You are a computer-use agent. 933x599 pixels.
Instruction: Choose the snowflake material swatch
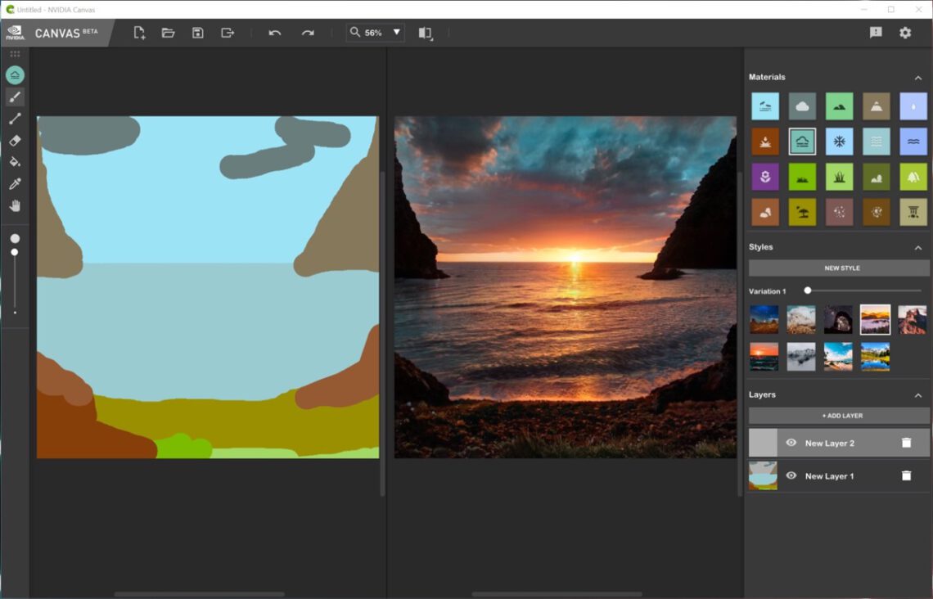click(x=839, y=141)
